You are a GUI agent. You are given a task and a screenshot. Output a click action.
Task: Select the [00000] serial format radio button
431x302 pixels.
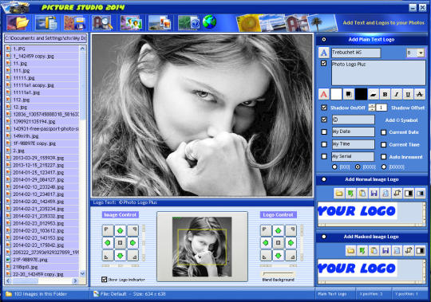tap(384, 167)
